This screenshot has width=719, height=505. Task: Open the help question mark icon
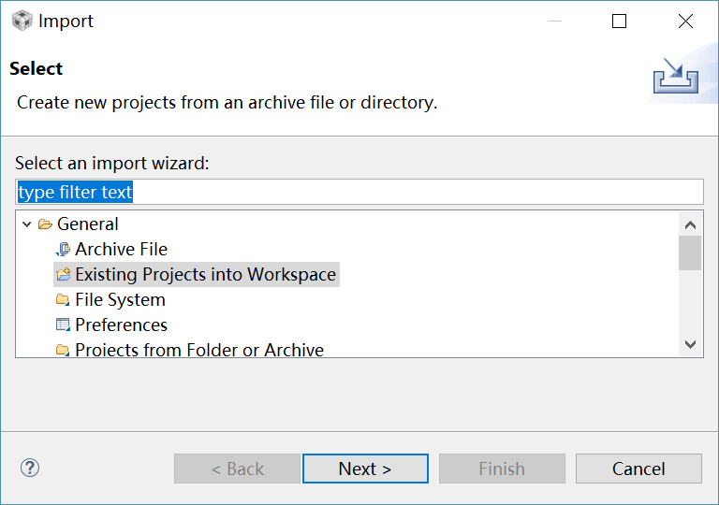coord(30,468)
